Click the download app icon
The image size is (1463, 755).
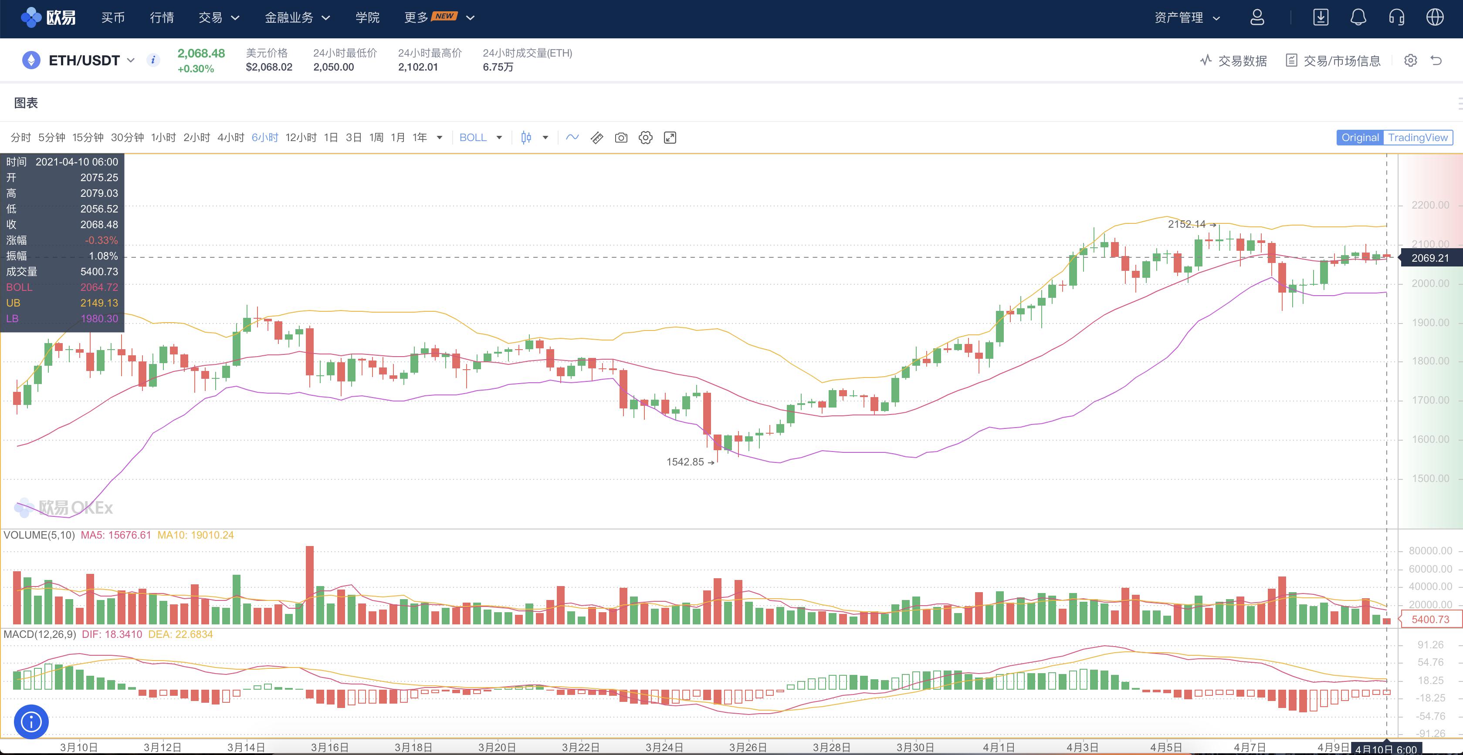[x=1321, y=17]
